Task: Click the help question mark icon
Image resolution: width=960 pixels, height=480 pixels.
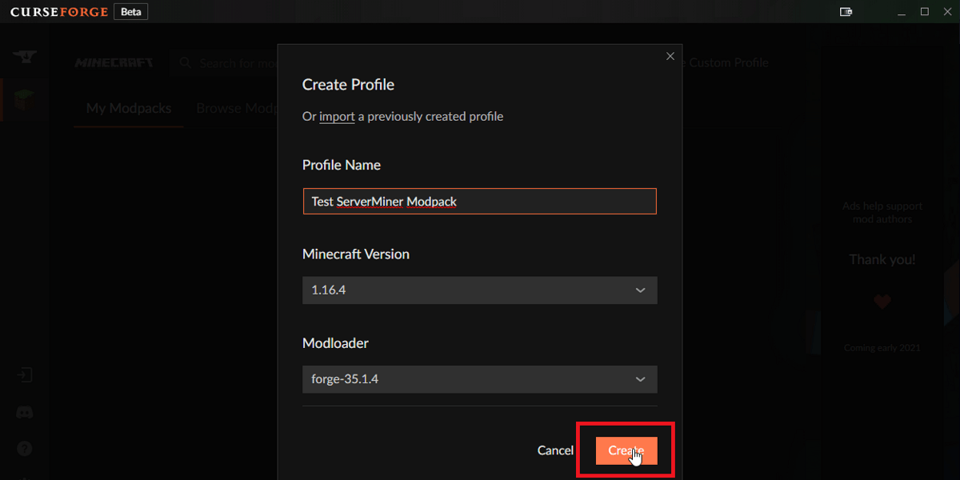Action: 25,449
